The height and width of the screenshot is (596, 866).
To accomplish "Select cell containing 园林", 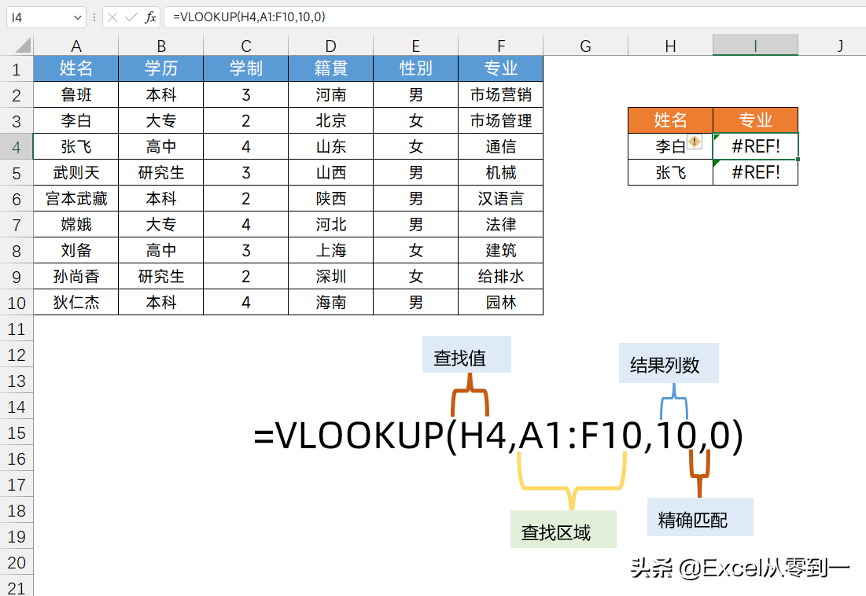I will [x=501, y=302].
